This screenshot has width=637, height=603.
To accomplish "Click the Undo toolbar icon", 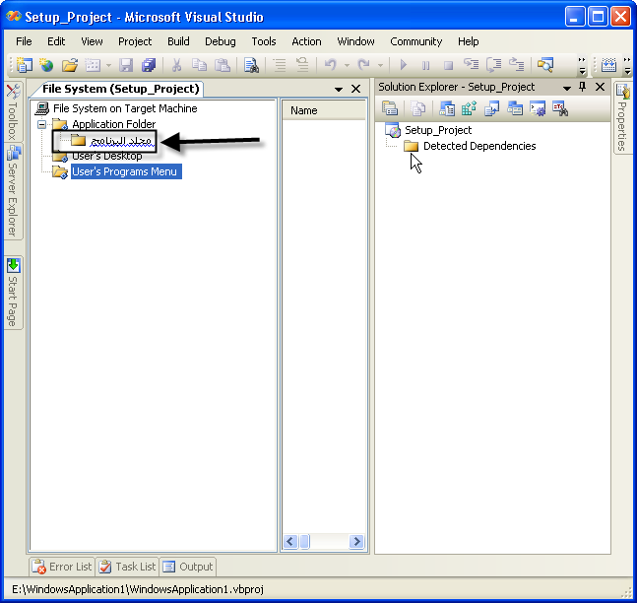I will click(331, 65).
